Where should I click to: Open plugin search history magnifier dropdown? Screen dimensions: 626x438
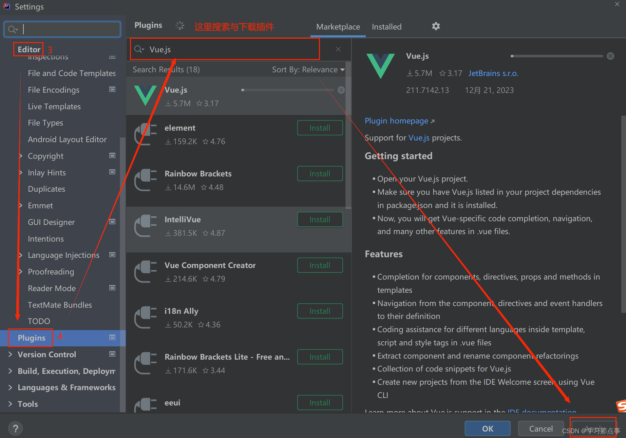139,49
